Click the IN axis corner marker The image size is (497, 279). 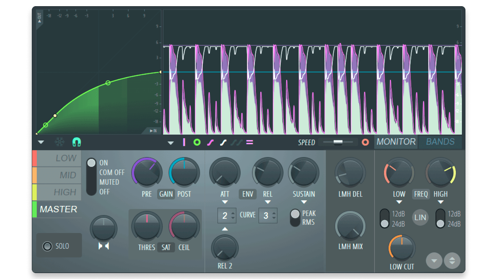(153, 131)
